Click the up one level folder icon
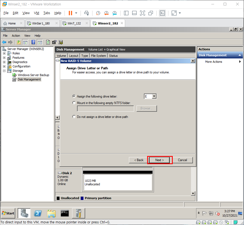The width and height of the screenshot is (244, 225). (x=19, y=42)
